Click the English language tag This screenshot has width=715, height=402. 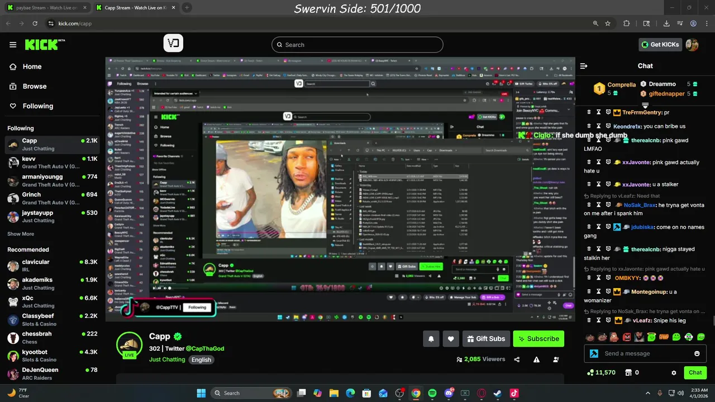pyautogui.click(x=201, y=360)
